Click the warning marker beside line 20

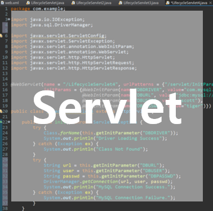1,111
